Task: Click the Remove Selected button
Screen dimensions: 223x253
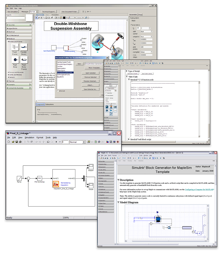Action: (x=90, y=77)
